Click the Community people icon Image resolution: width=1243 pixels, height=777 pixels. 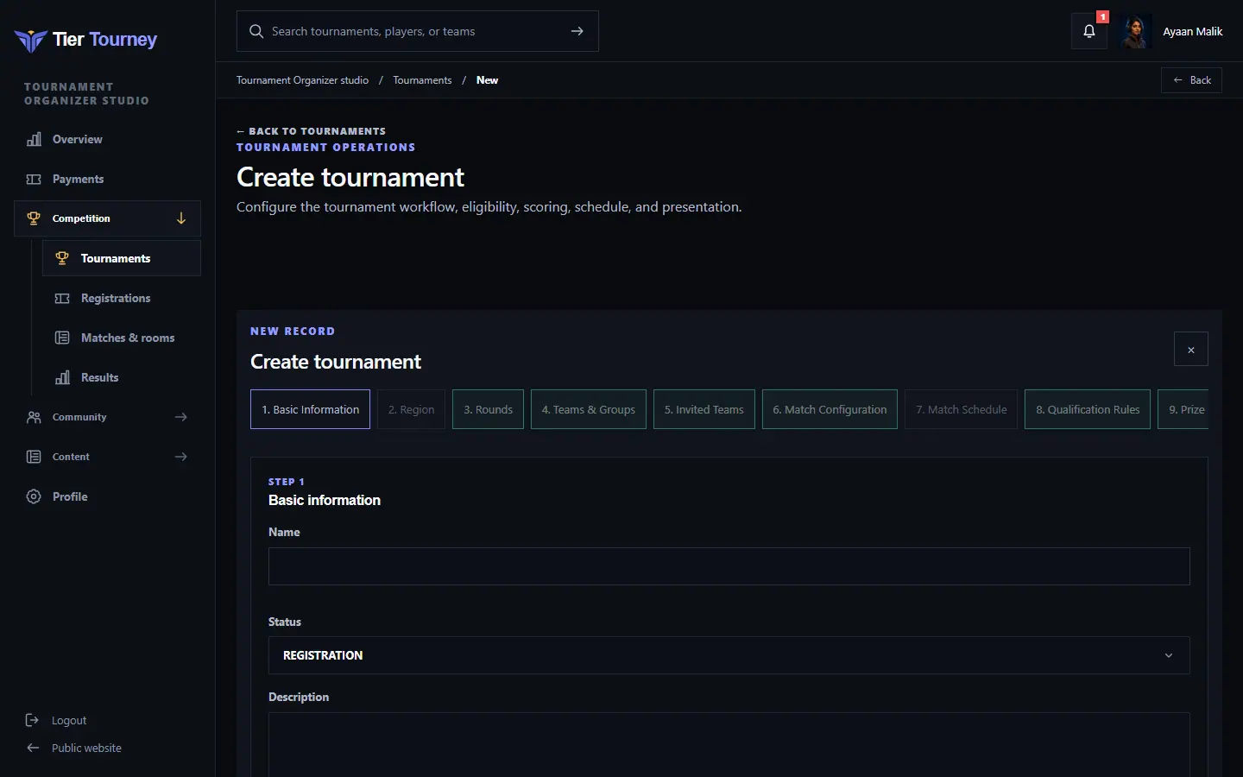tap(34, 417)
